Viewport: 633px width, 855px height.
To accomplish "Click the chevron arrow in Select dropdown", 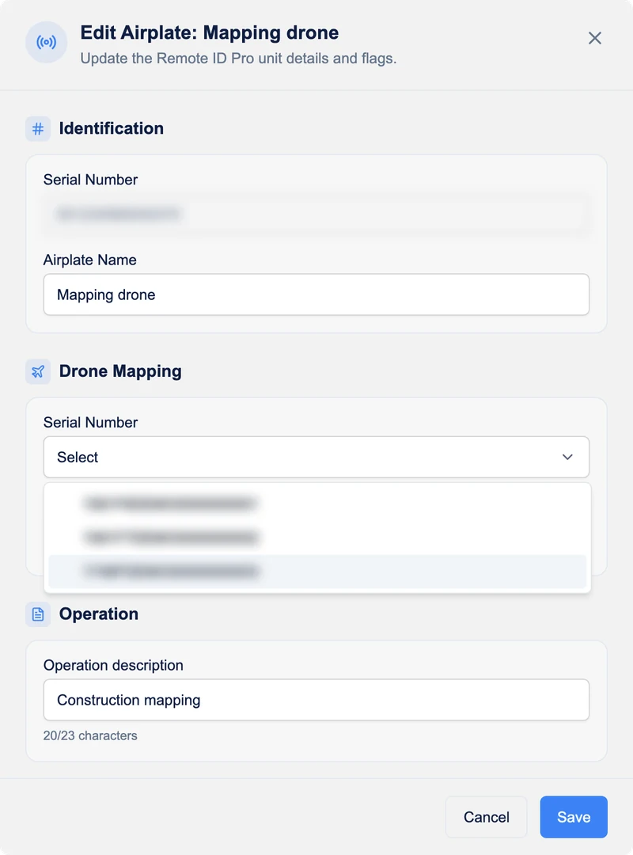I will click(567, 457).
